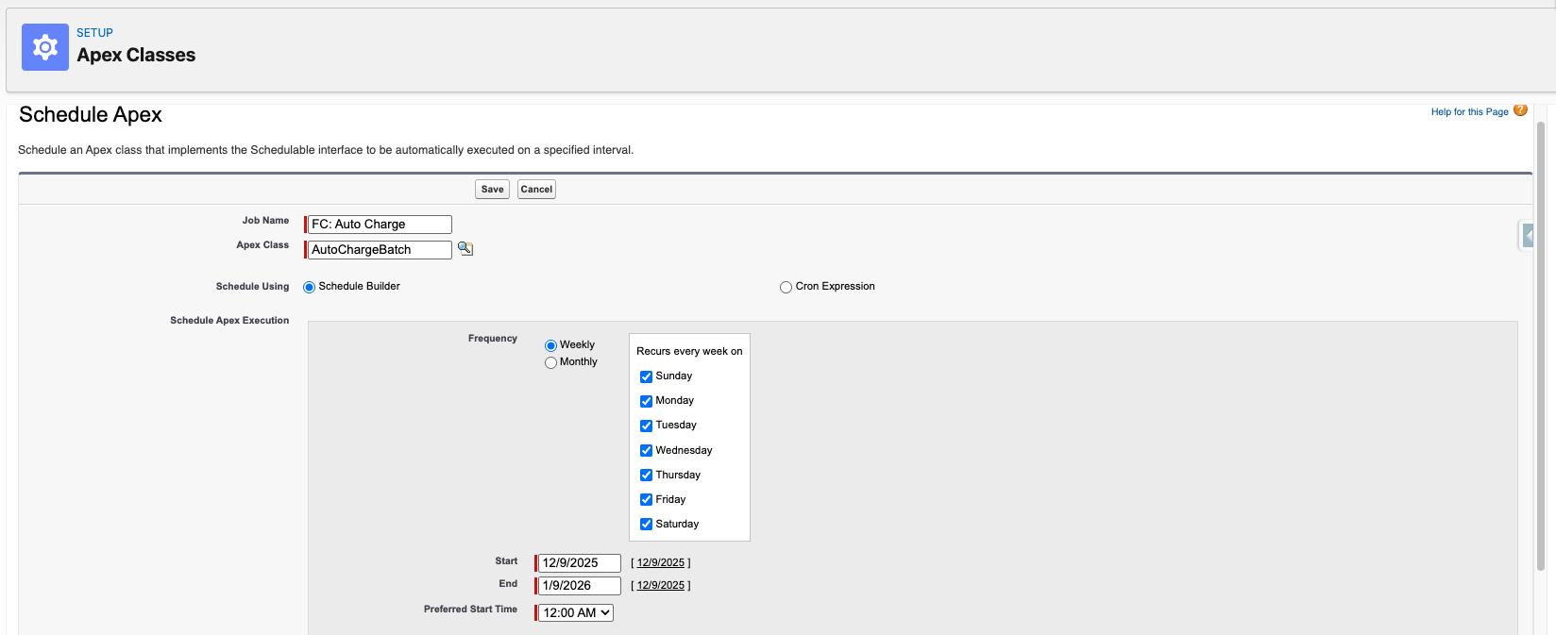Click the Setup gear icon

pyautogui.click(x=45, y=47)
